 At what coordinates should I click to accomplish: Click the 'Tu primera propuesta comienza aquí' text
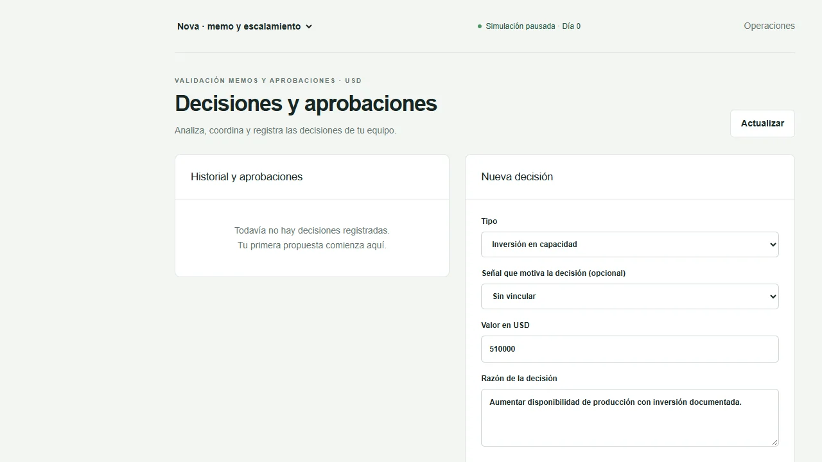312,245
